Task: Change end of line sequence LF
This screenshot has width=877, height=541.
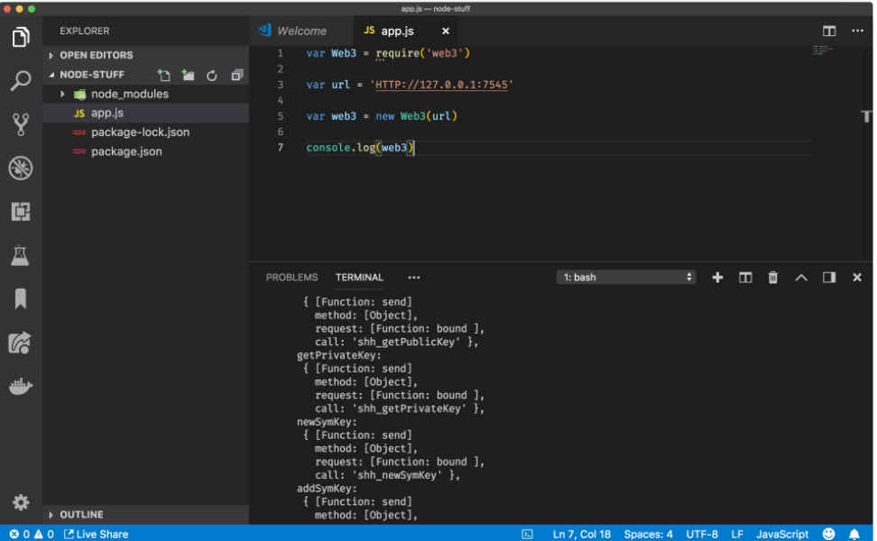Action: pos(736,534)
